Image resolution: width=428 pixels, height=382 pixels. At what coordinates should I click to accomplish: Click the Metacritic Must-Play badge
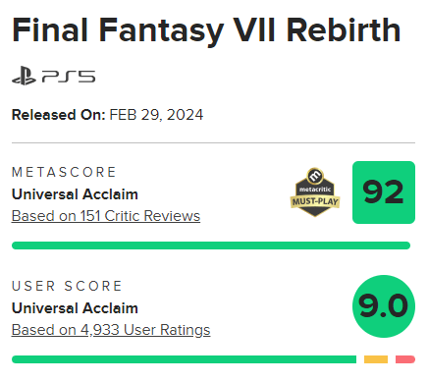pyautogui.click(x=315, y=192)
